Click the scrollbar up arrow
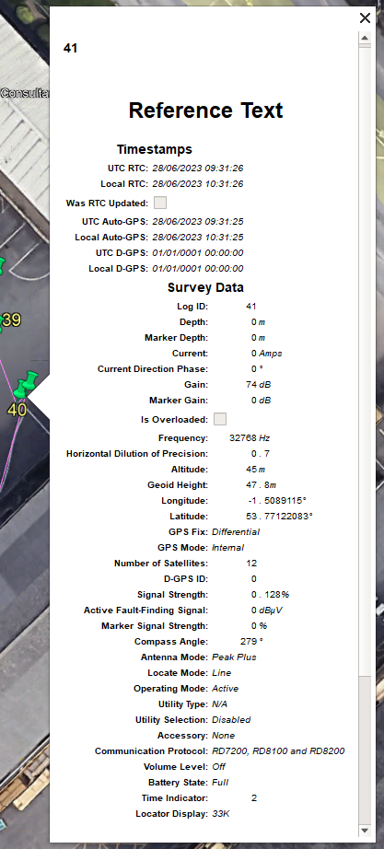This screenshot has width=384, height=849. pyautogui.click(x=365, y=38)
